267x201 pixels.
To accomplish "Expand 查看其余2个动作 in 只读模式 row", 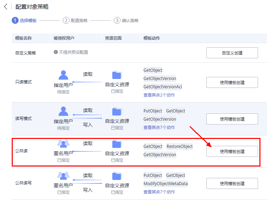I will click(159, 95).
